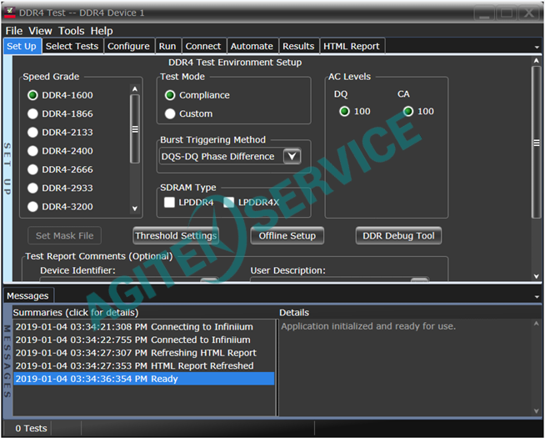This screenshot has height=438, width=545.
Task: Select the Messages tab
Action: point(27,295)
